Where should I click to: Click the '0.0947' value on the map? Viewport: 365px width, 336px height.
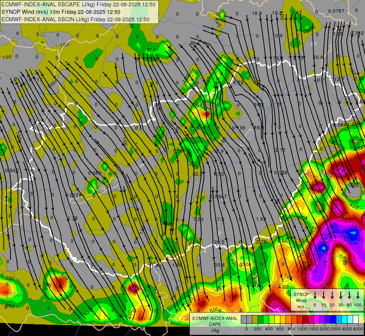[219, 197]
